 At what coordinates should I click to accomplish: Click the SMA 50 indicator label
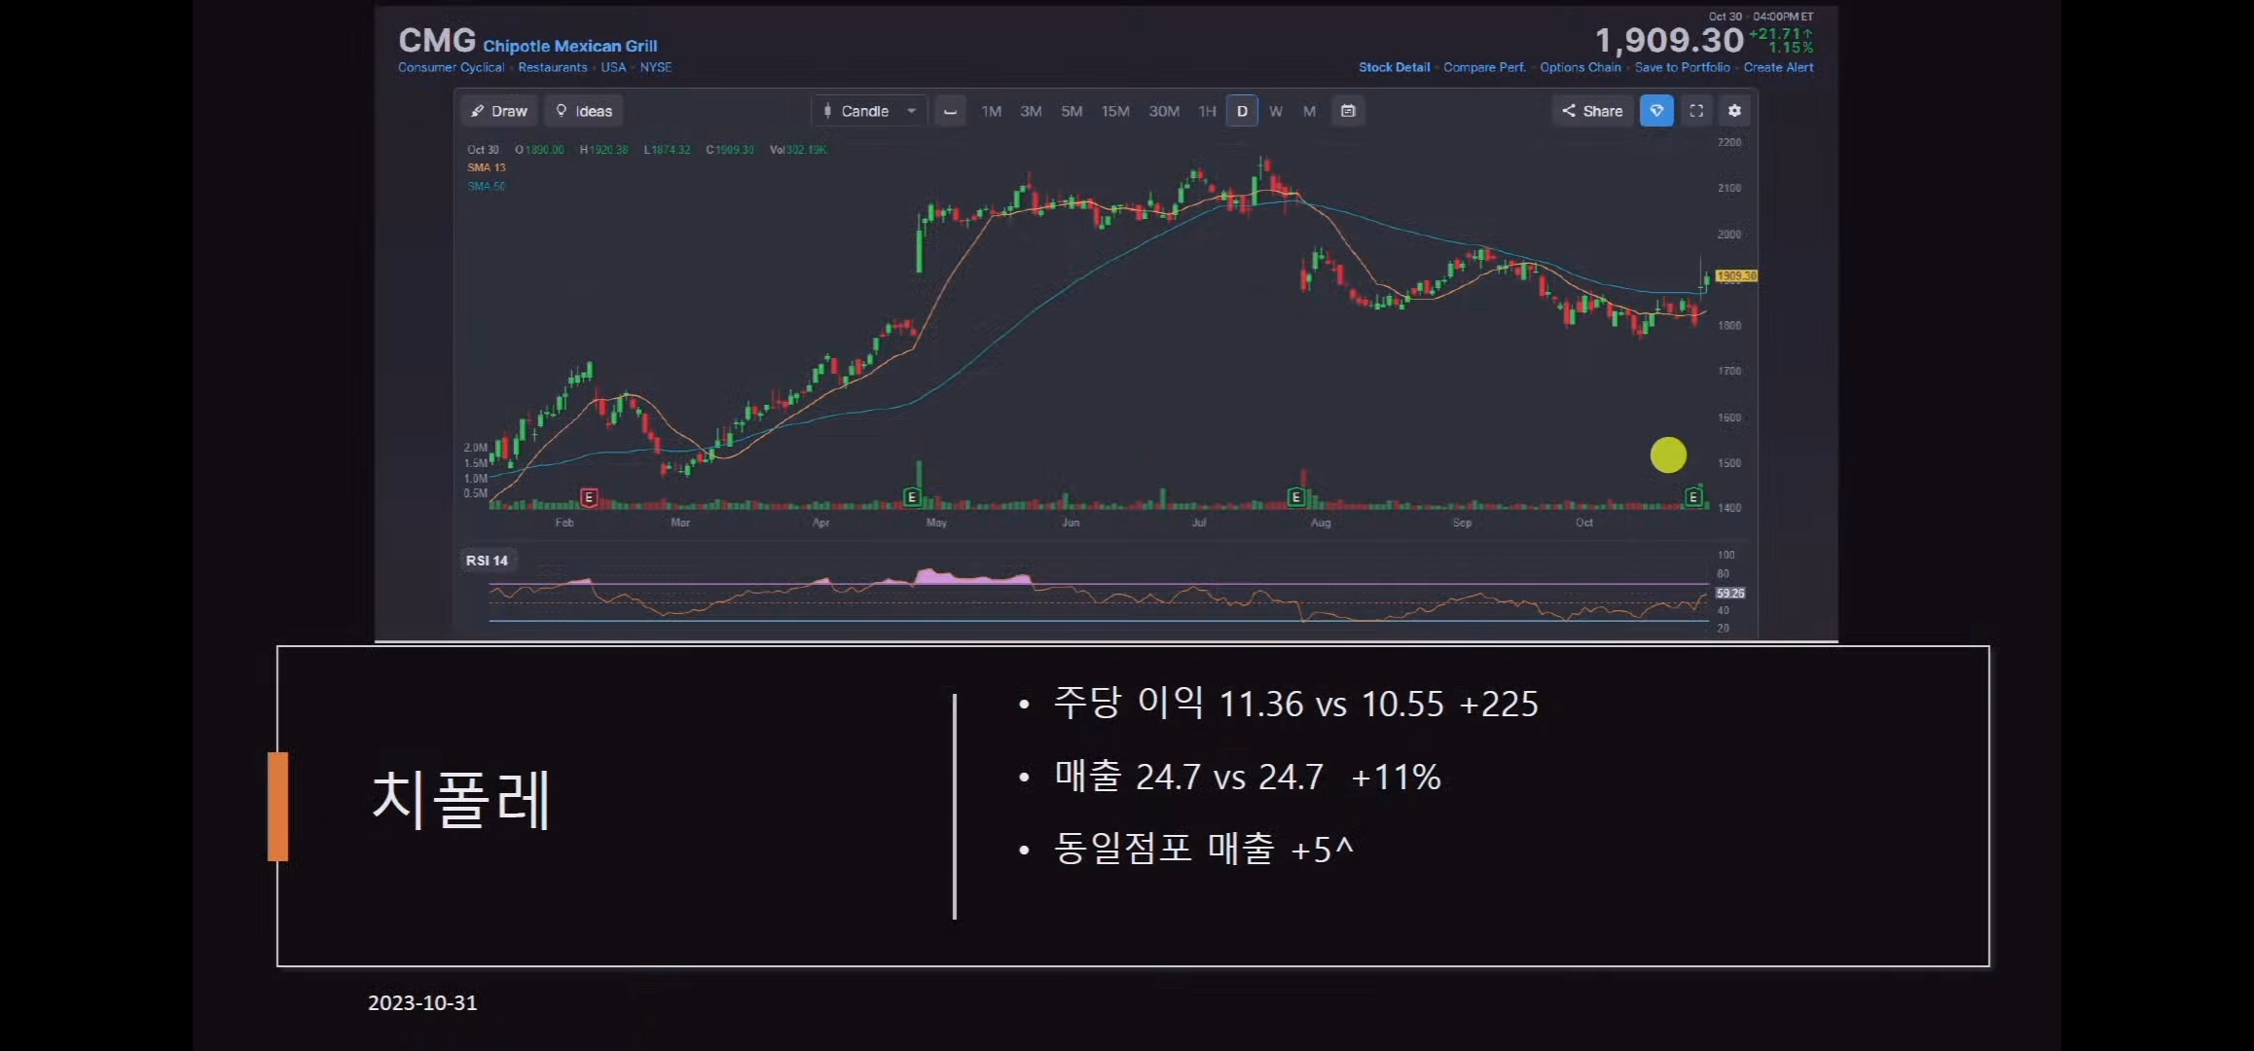486,186
